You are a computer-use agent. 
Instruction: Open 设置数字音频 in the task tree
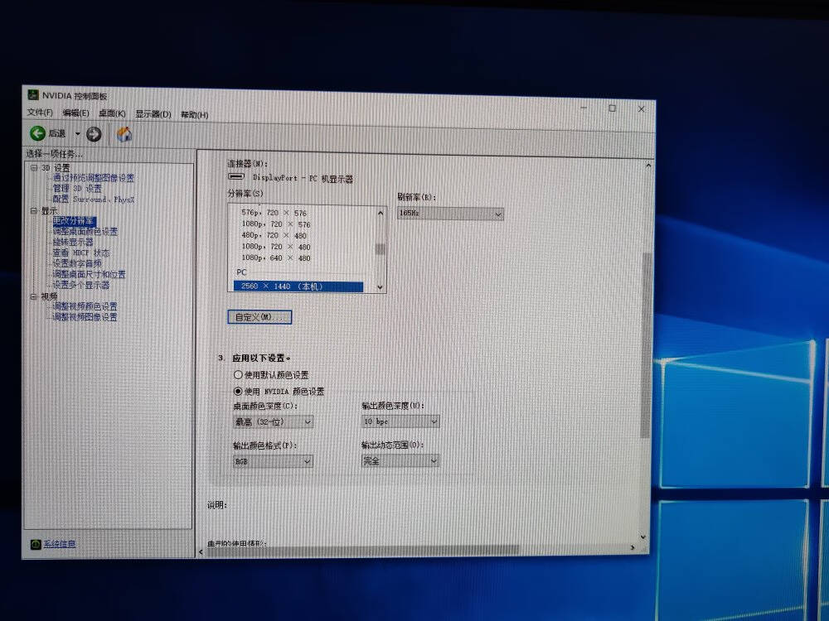pyautogui.click(x=77, y=263)
